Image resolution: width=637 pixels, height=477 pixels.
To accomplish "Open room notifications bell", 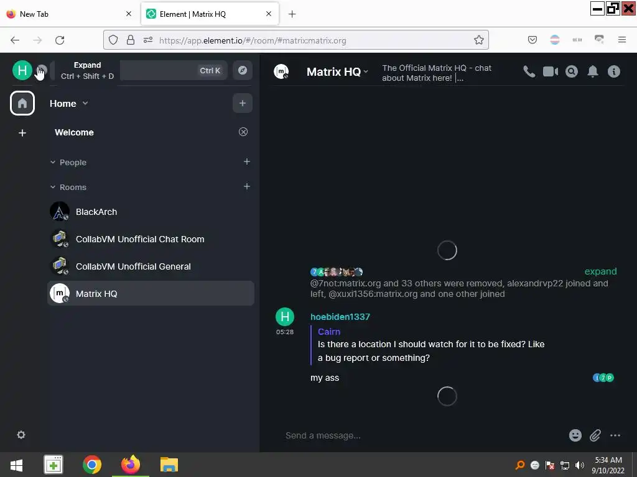I will (x=593, y=71).
